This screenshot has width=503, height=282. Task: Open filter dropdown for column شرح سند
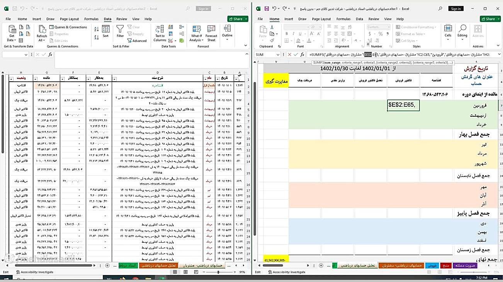click(x=114, y=79)
